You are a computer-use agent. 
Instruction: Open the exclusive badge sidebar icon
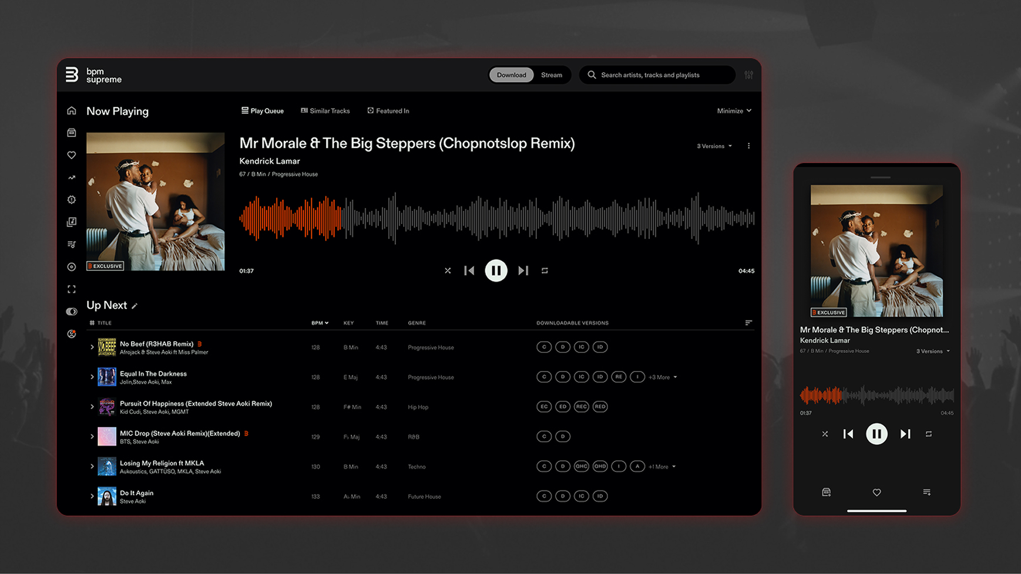click(x=72, y=200)
